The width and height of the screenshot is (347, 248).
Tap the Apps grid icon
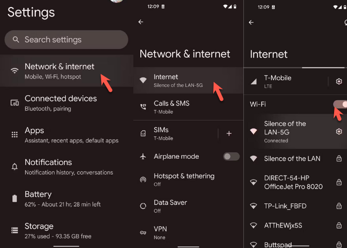[14, 134]
